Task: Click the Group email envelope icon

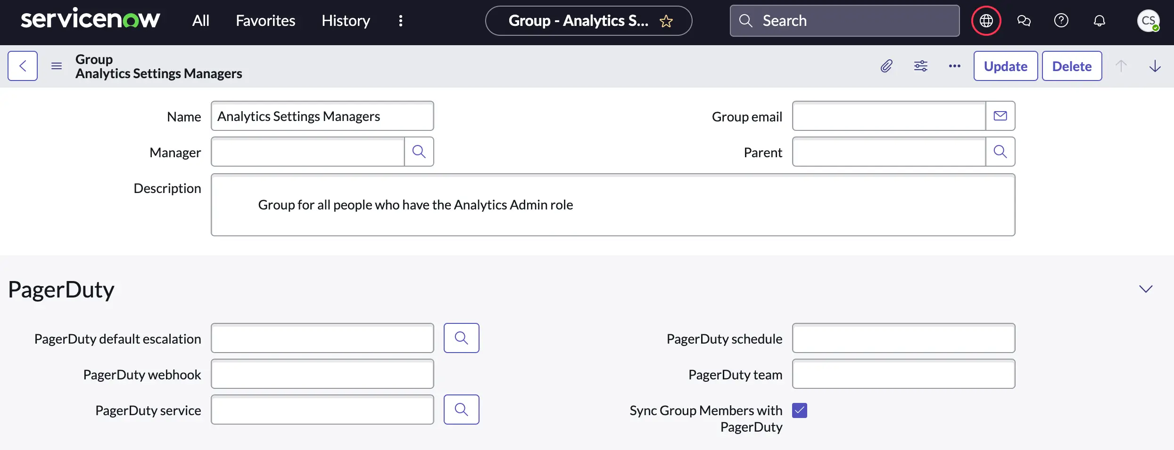Action: [1000, 116]
